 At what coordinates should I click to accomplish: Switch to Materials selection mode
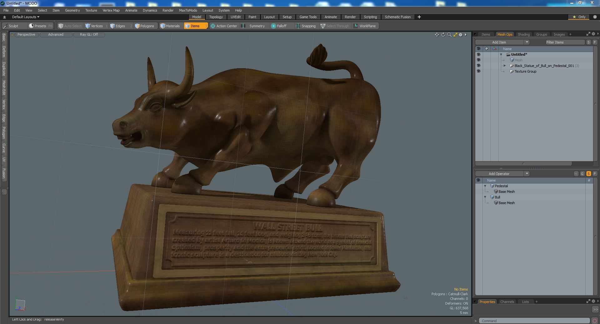click(170, 26)
